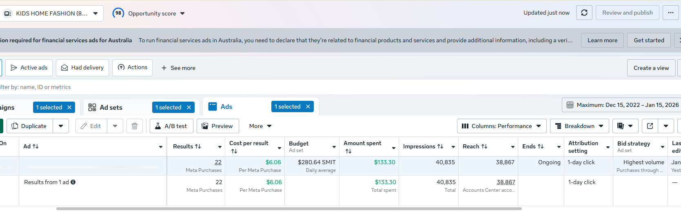Click the export share icon button
The height and width of the screenshot is (215, 681).
click(650, 126)
